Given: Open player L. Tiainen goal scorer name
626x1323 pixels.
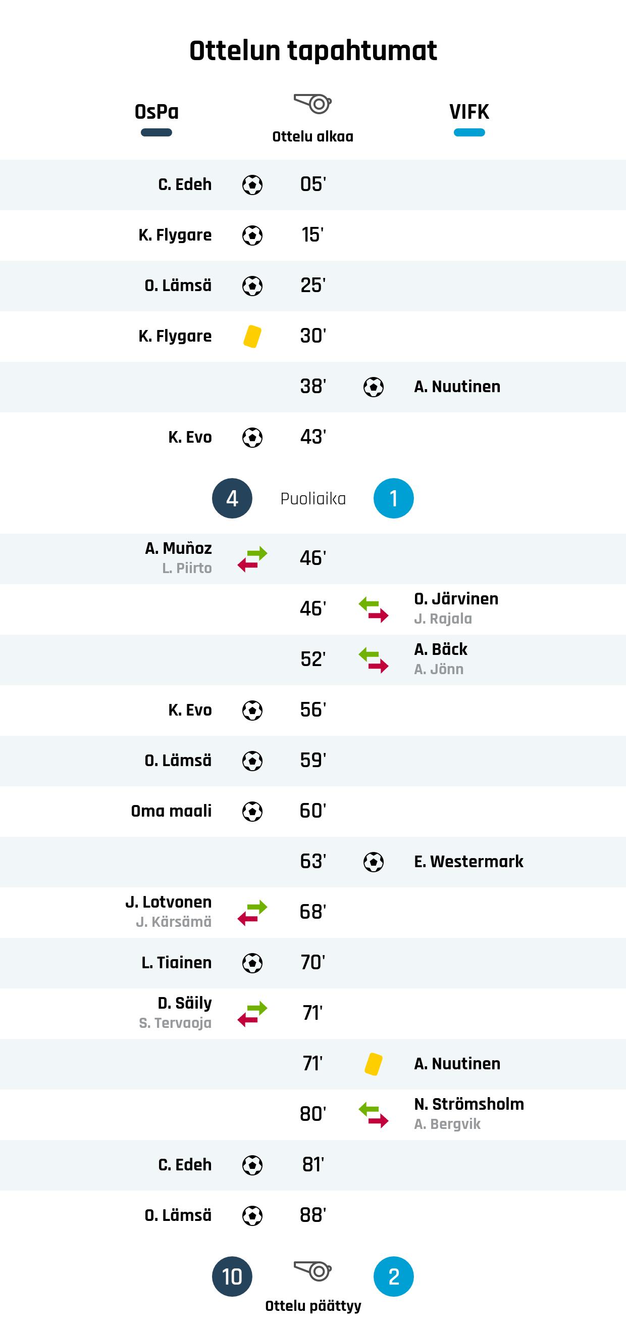Looking at the screenshot, I should tap(177, 963).
